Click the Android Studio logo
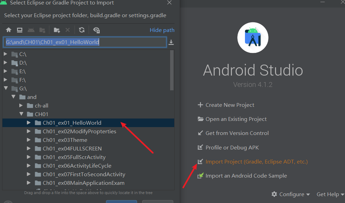The width and height of the screenshot is (345, 203). coord(253,38)
